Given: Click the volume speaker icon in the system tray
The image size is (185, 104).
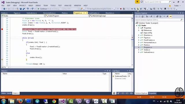Looking at the screenshot, I should pyautogui.click(x=161, y=101).
